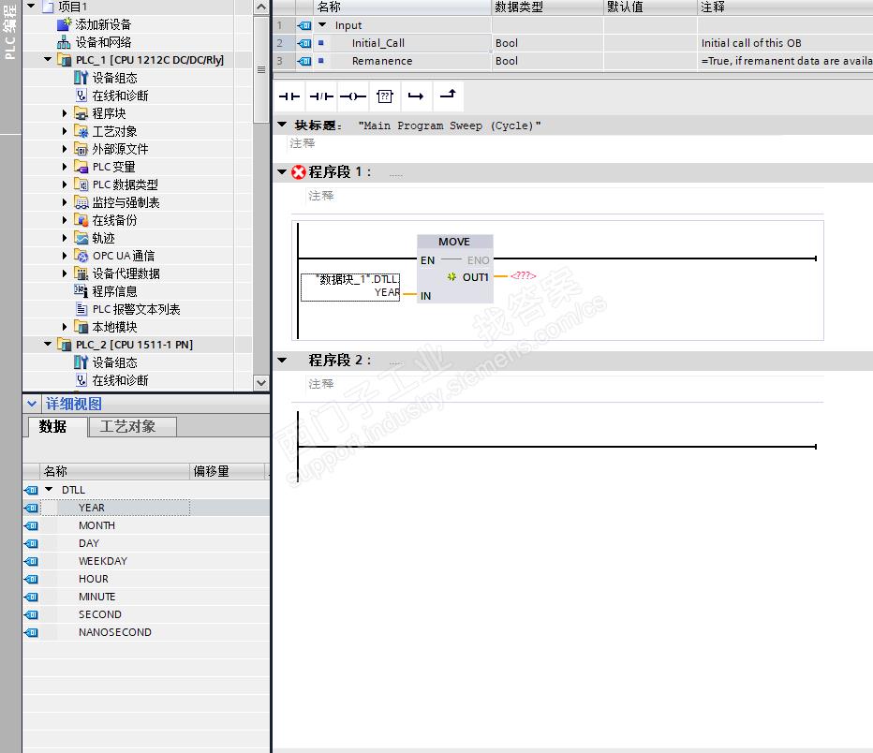Image resolution: width=873 pixels, height=753 pixels.
Task: Select 在线和诊断 under PLC_2
Action: point(120,380)
